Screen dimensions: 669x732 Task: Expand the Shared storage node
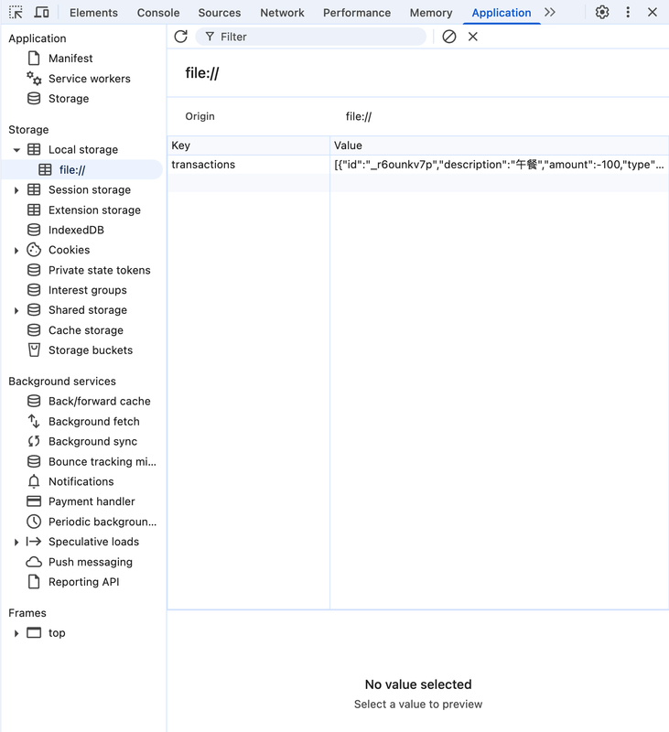click(16, 310)
